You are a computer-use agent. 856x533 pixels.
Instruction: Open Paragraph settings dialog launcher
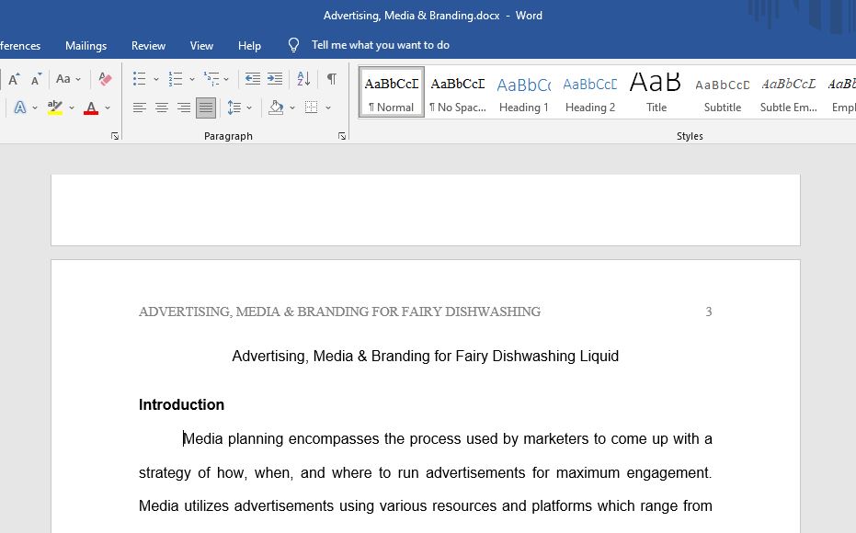tap(342, 136)
